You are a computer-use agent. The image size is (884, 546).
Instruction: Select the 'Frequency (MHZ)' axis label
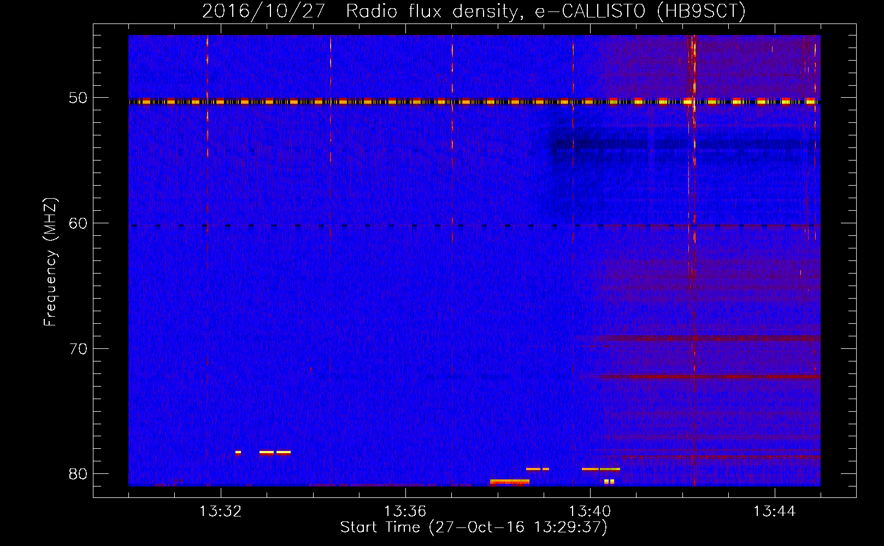[x=50, y=262]
